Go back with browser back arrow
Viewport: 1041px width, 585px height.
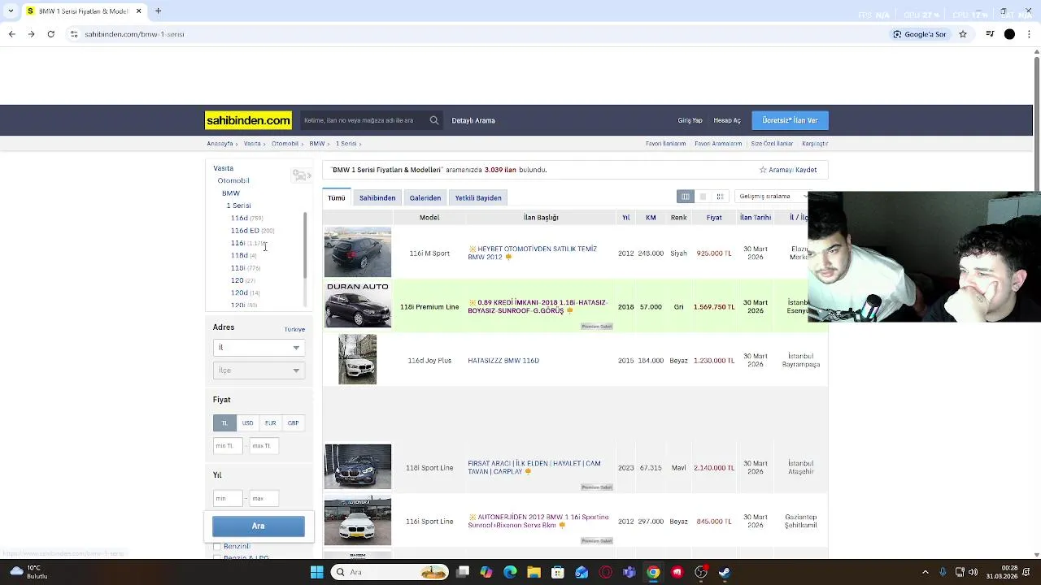pos(11,34)
